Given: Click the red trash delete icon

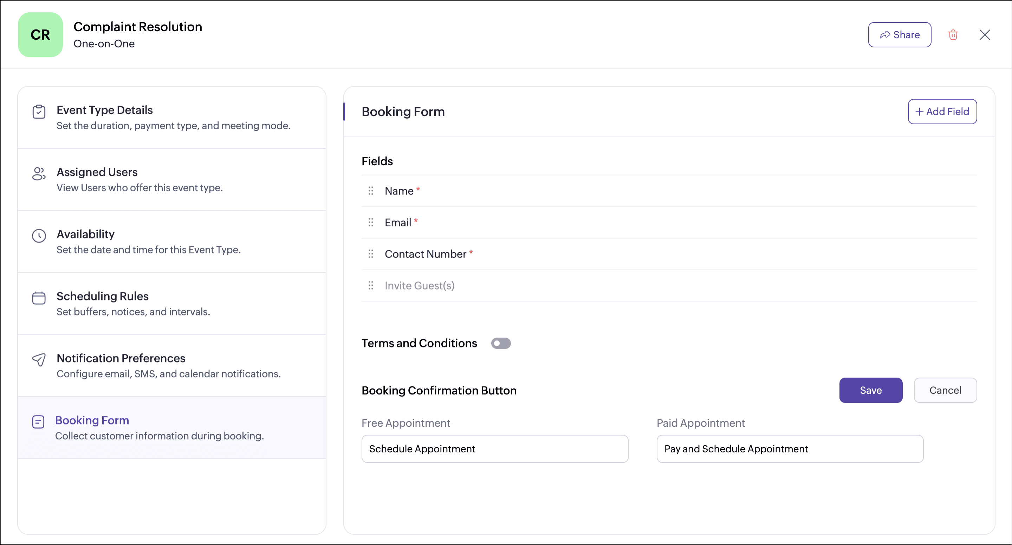Looking at the screenshot, I should point(953,35).
